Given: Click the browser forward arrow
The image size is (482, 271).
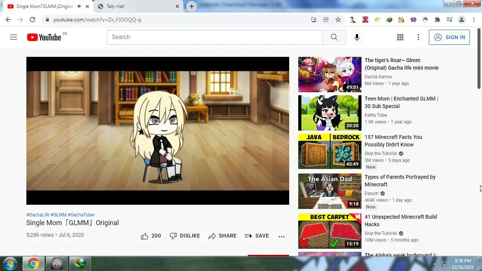Looking at the screenshot, I should (x=20, y=20).
